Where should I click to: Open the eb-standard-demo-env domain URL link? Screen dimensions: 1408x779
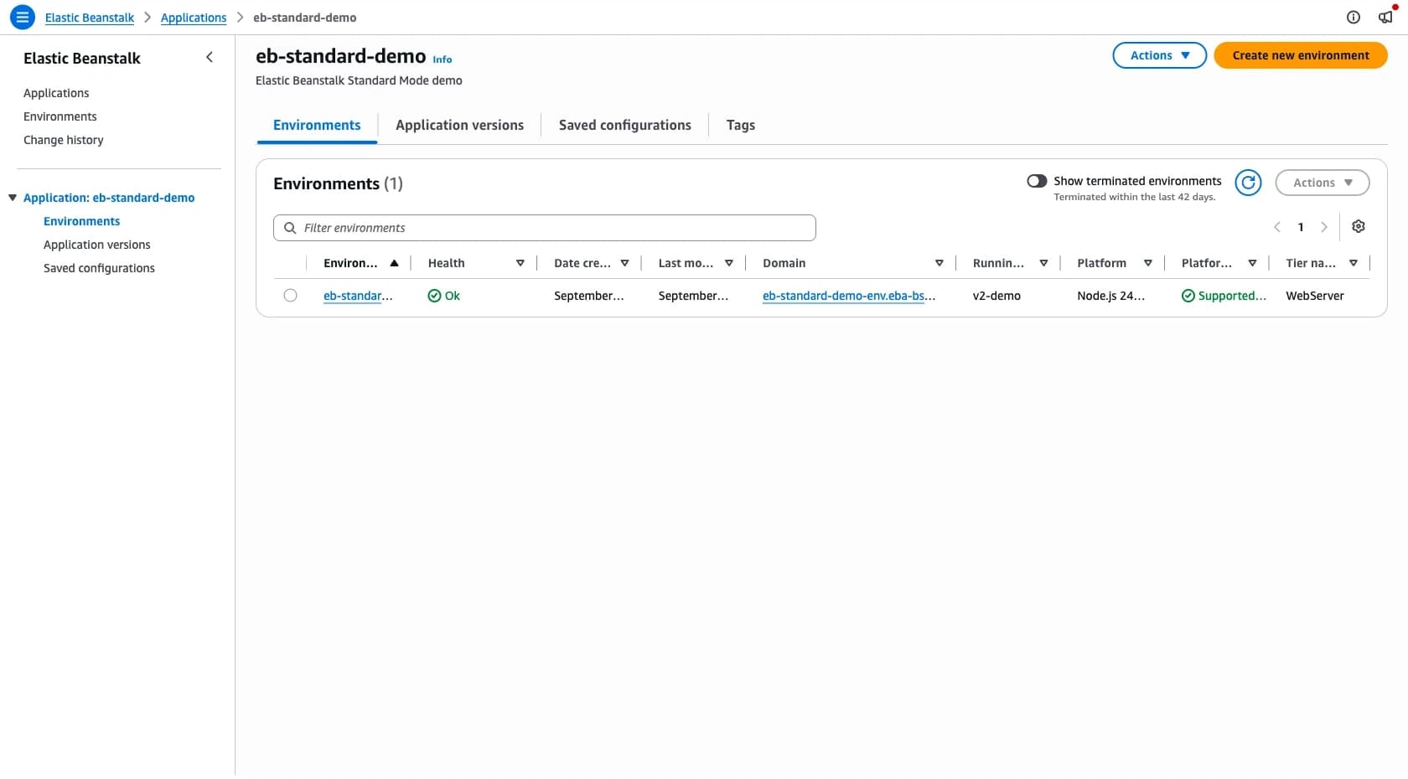pos(849,296)
